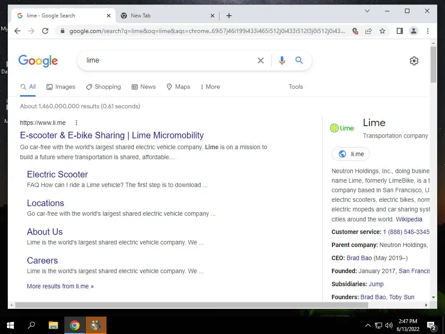
Task: Open the taskbar clock showing 2:47 PM
Action: (408, 325)
